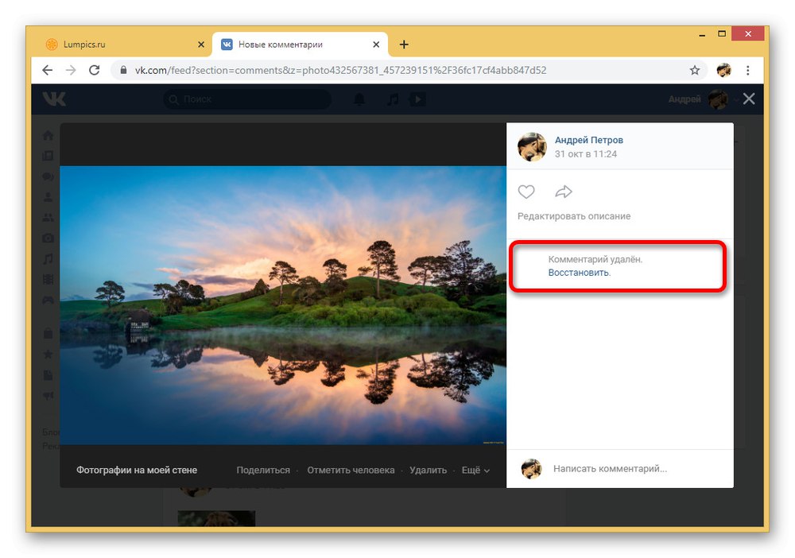Click Поделиться under the photo
795x558 pixels.
coord(263,471)
